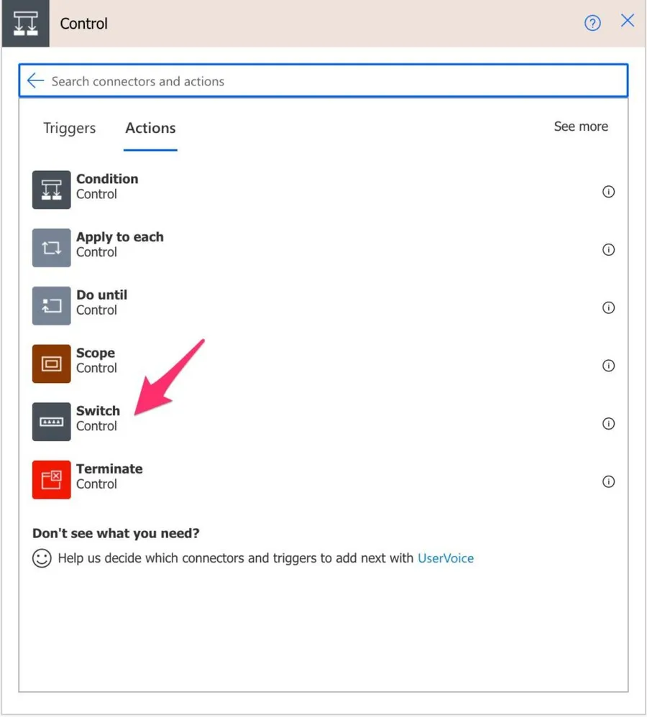Switch to the Triggers tab
Viewport: 647px width, 717px height.
pos(69,128)
